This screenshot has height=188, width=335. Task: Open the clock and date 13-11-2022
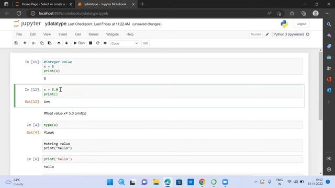315,182
